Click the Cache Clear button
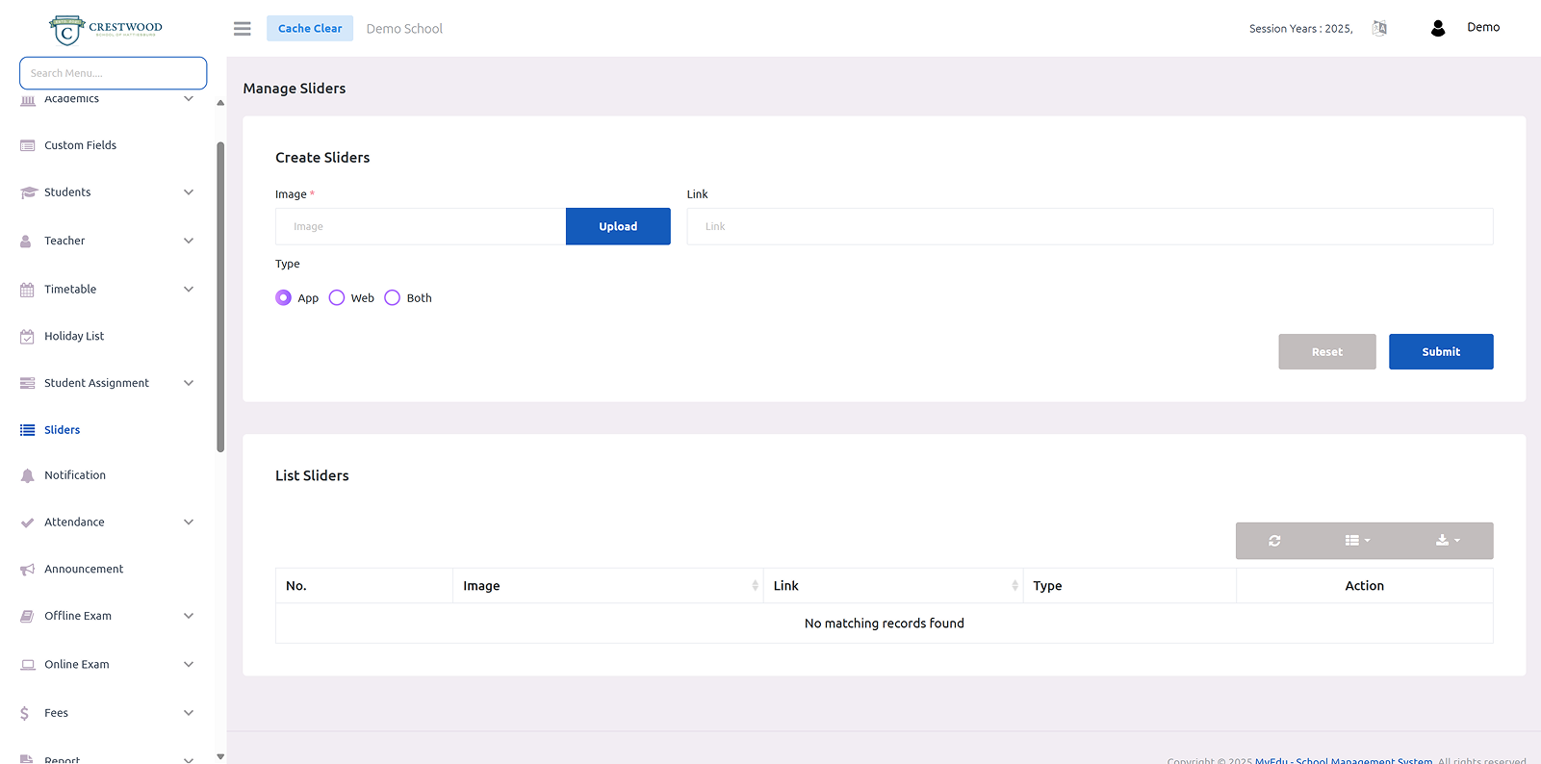 point(310,29)
